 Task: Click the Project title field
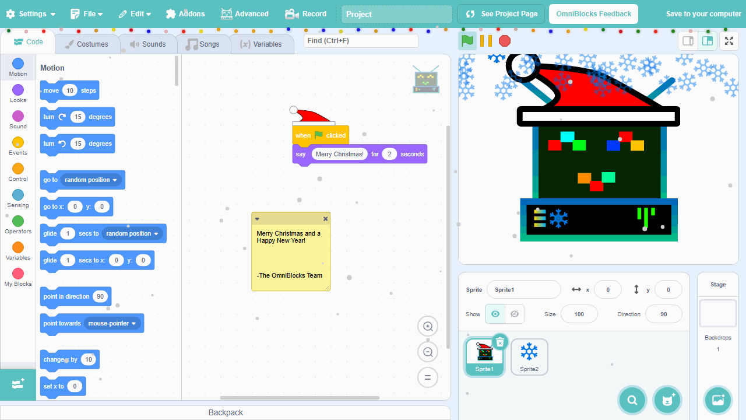click(397, 14)
